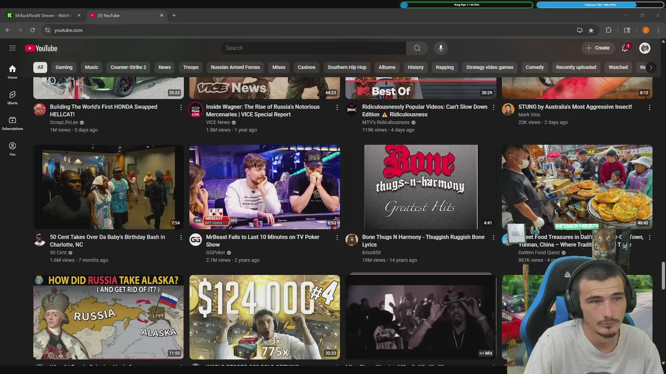
Task: Filter by the Gaming chip
Action: point(64,67)
